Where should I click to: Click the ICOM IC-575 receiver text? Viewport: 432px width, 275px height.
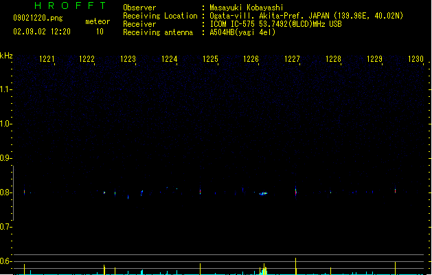(x=275, y=24)
